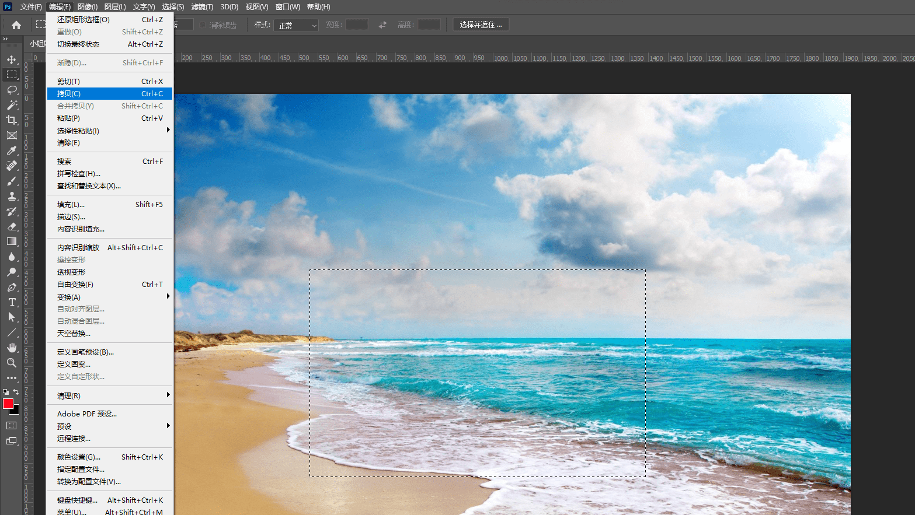Toggle the 消除锯齿 anti-alias checkbox
The width and height of the screenshot is (915, 515).
tap(203, 25)
